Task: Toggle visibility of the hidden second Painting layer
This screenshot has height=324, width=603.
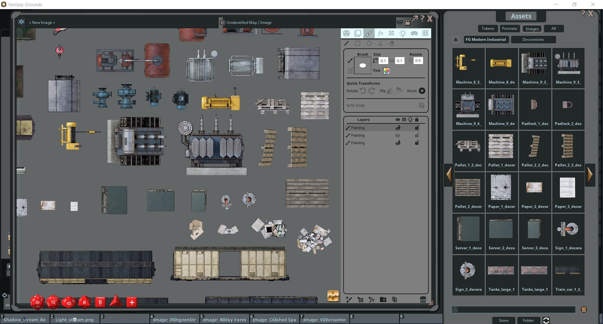Action: tap(398, 136)
